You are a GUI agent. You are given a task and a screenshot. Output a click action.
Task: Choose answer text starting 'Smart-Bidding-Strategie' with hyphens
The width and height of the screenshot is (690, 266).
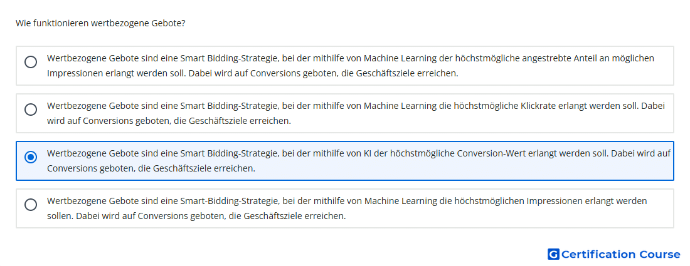(x=347, y=208)
